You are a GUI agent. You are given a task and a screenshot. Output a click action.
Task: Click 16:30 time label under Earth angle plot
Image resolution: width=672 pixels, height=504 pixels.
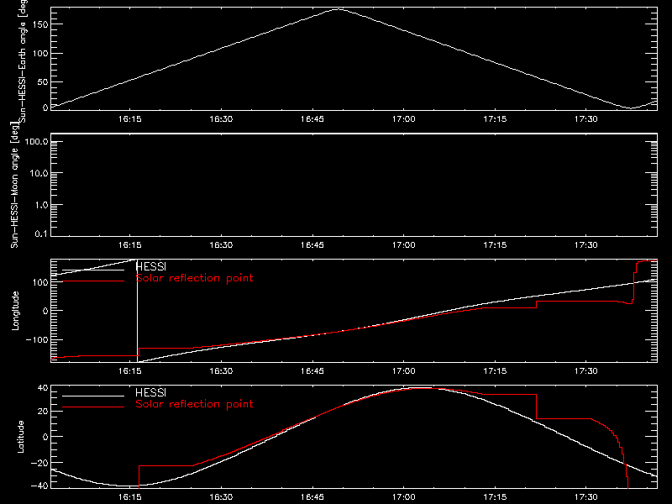221,119
